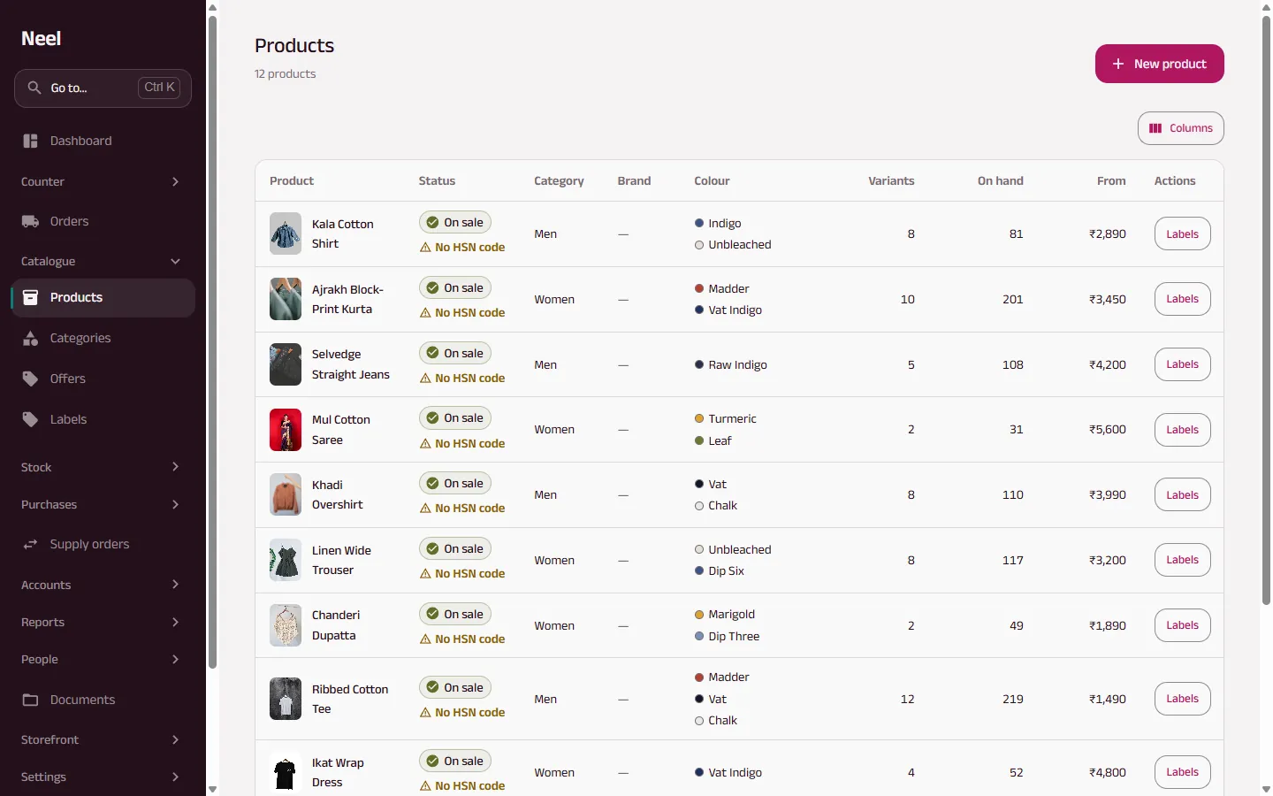Screen dimensions: 1273x796
Task: Expand the Purchases section
Action: tap(103, 504)
